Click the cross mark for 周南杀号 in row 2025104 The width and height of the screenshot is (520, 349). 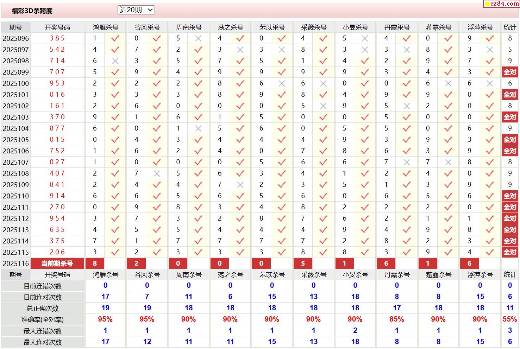[198, 128]
